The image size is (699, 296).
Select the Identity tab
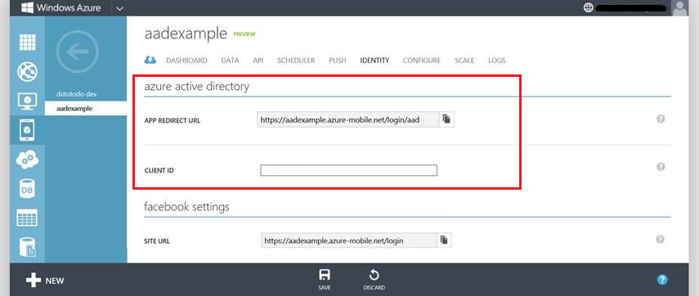[374, 61]
